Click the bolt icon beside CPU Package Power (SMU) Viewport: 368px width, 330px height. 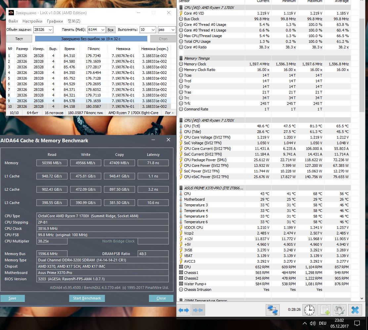[x=181, y=160]
